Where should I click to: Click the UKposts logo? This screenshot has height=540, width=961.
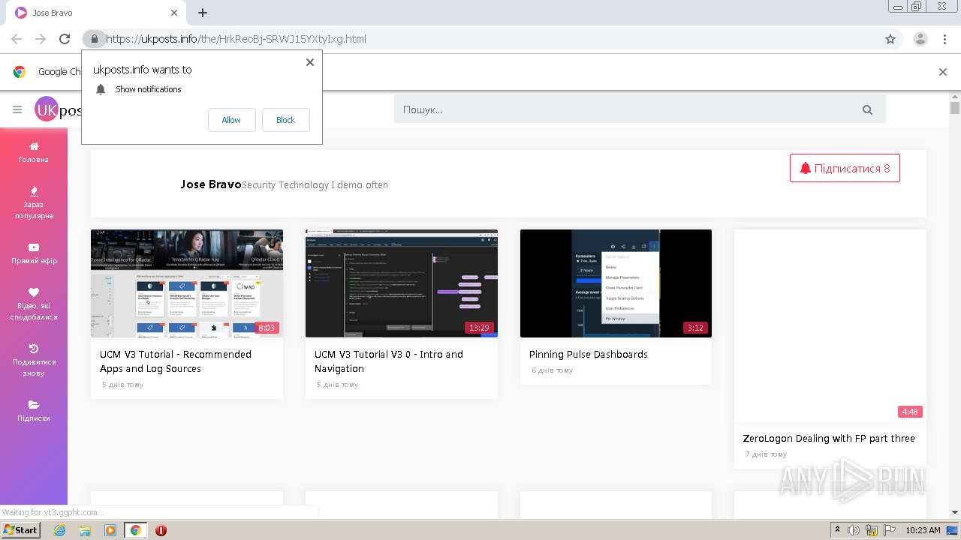pyautogui.click(x=59, y=110)
